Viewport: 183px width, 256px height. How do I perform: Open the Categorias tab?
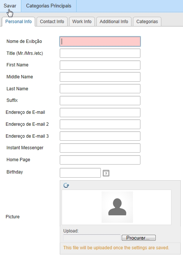(x=147, y=22)
